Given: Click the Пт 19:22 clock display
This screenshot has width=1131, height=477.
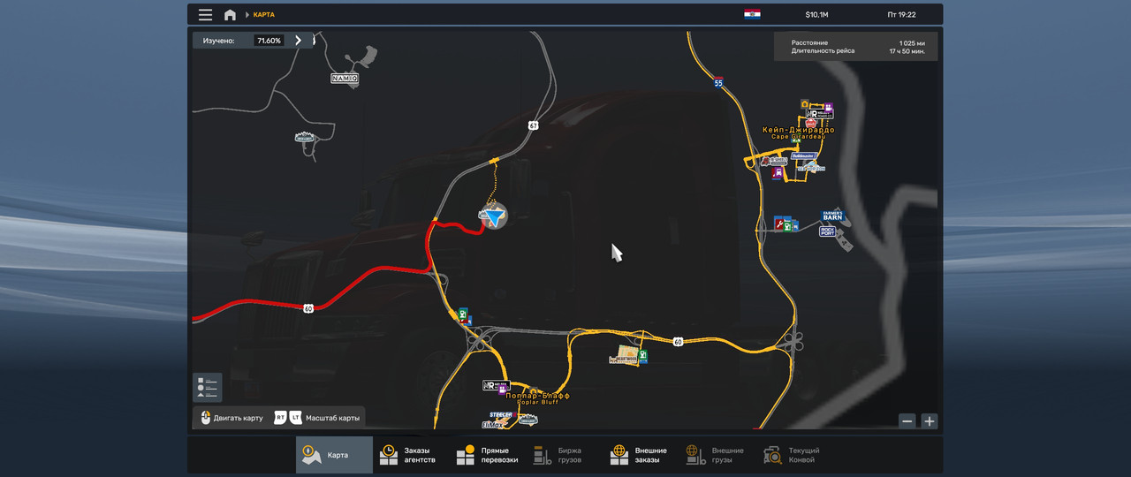Looking at the screenshot, I should (901, 15).
